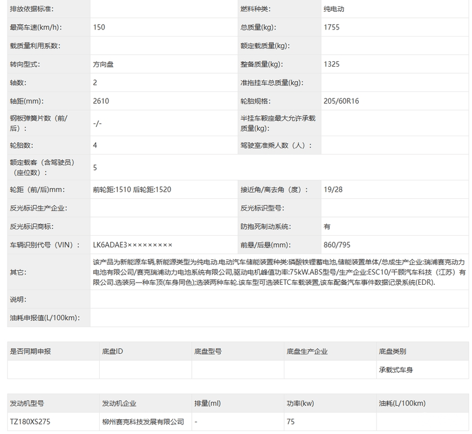Click the track width value 前轮距:1510 后轮距:1520
Viewport: 472px width, 434px height.
[x=132, y=190]
